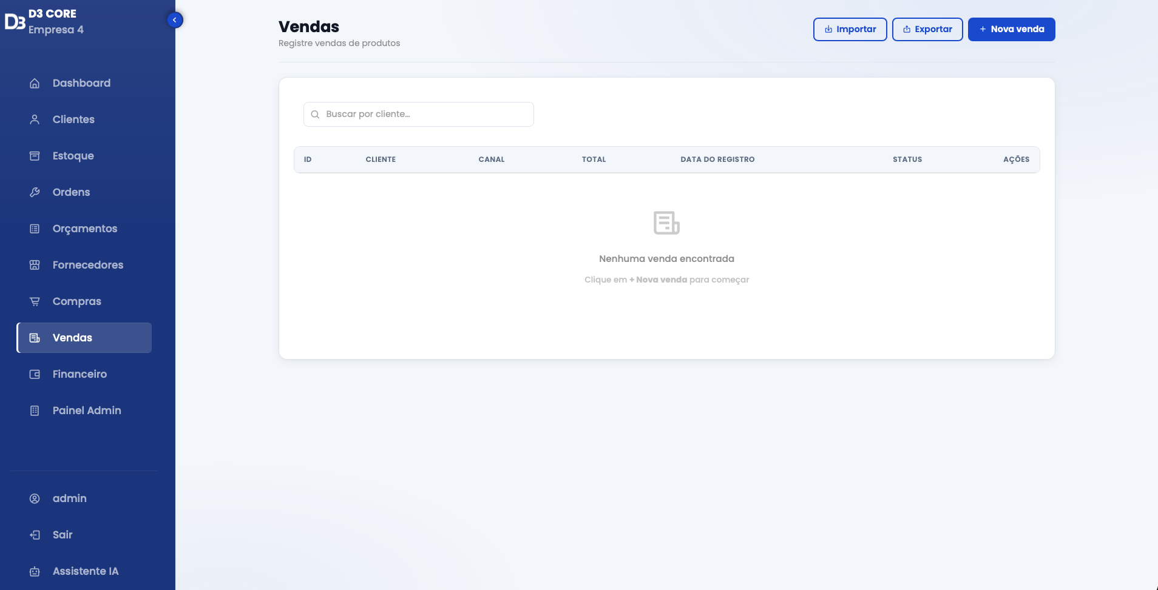Click the Assistente IA robot icon
Image resolution: width=1158 pixels, height=590 pixels.
click(x=35, y=571)
